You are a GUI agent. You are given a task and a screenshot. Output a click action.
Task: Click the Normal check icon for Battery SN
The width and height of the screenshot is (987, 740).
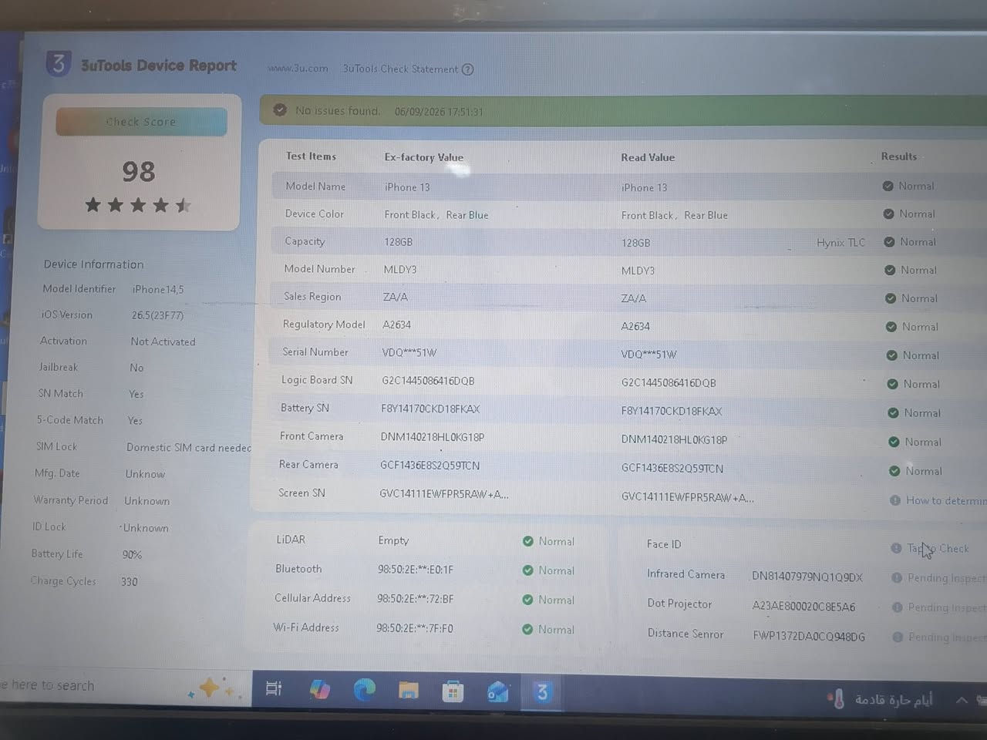point(893,413)
